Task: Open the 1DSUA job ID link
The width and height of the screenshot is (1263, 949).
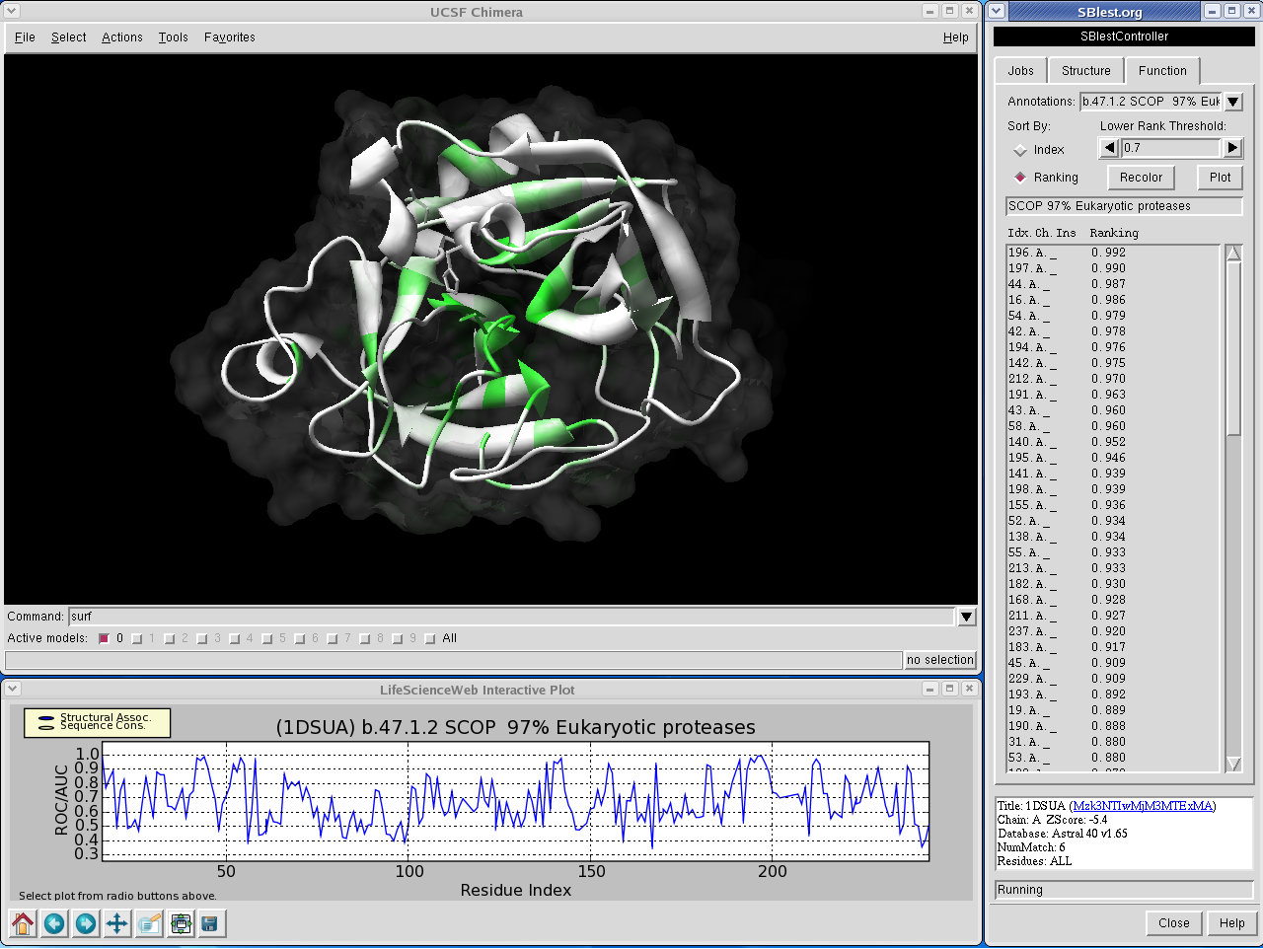Action: (1143, 806)
